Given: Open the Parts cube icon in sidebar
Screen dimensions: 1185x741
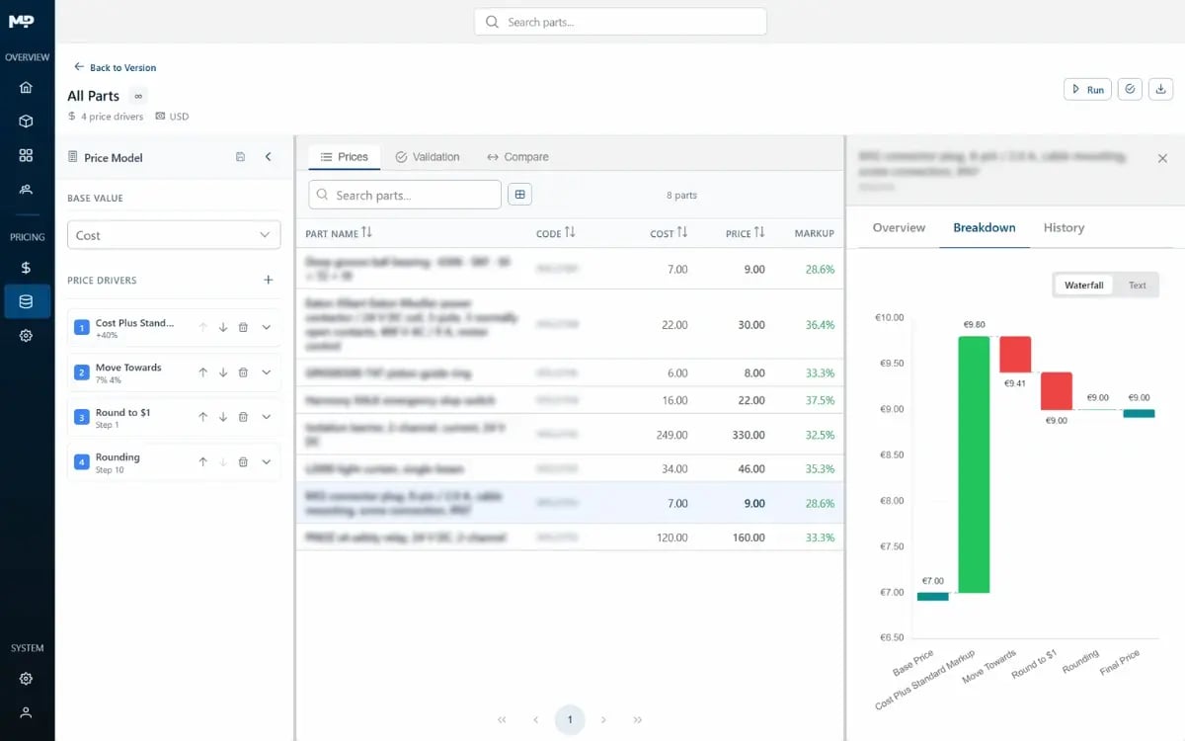Looking at the screenshot, I should (27, 121).
